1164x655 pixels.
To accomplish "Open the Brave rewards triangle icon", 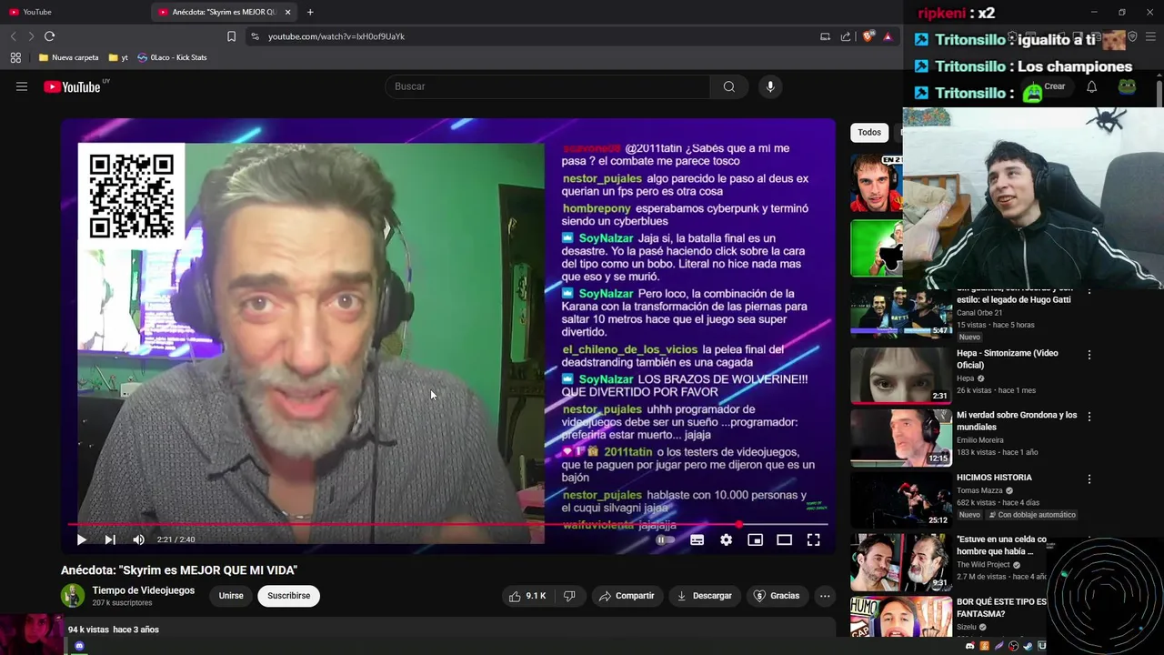I will 888,36.
